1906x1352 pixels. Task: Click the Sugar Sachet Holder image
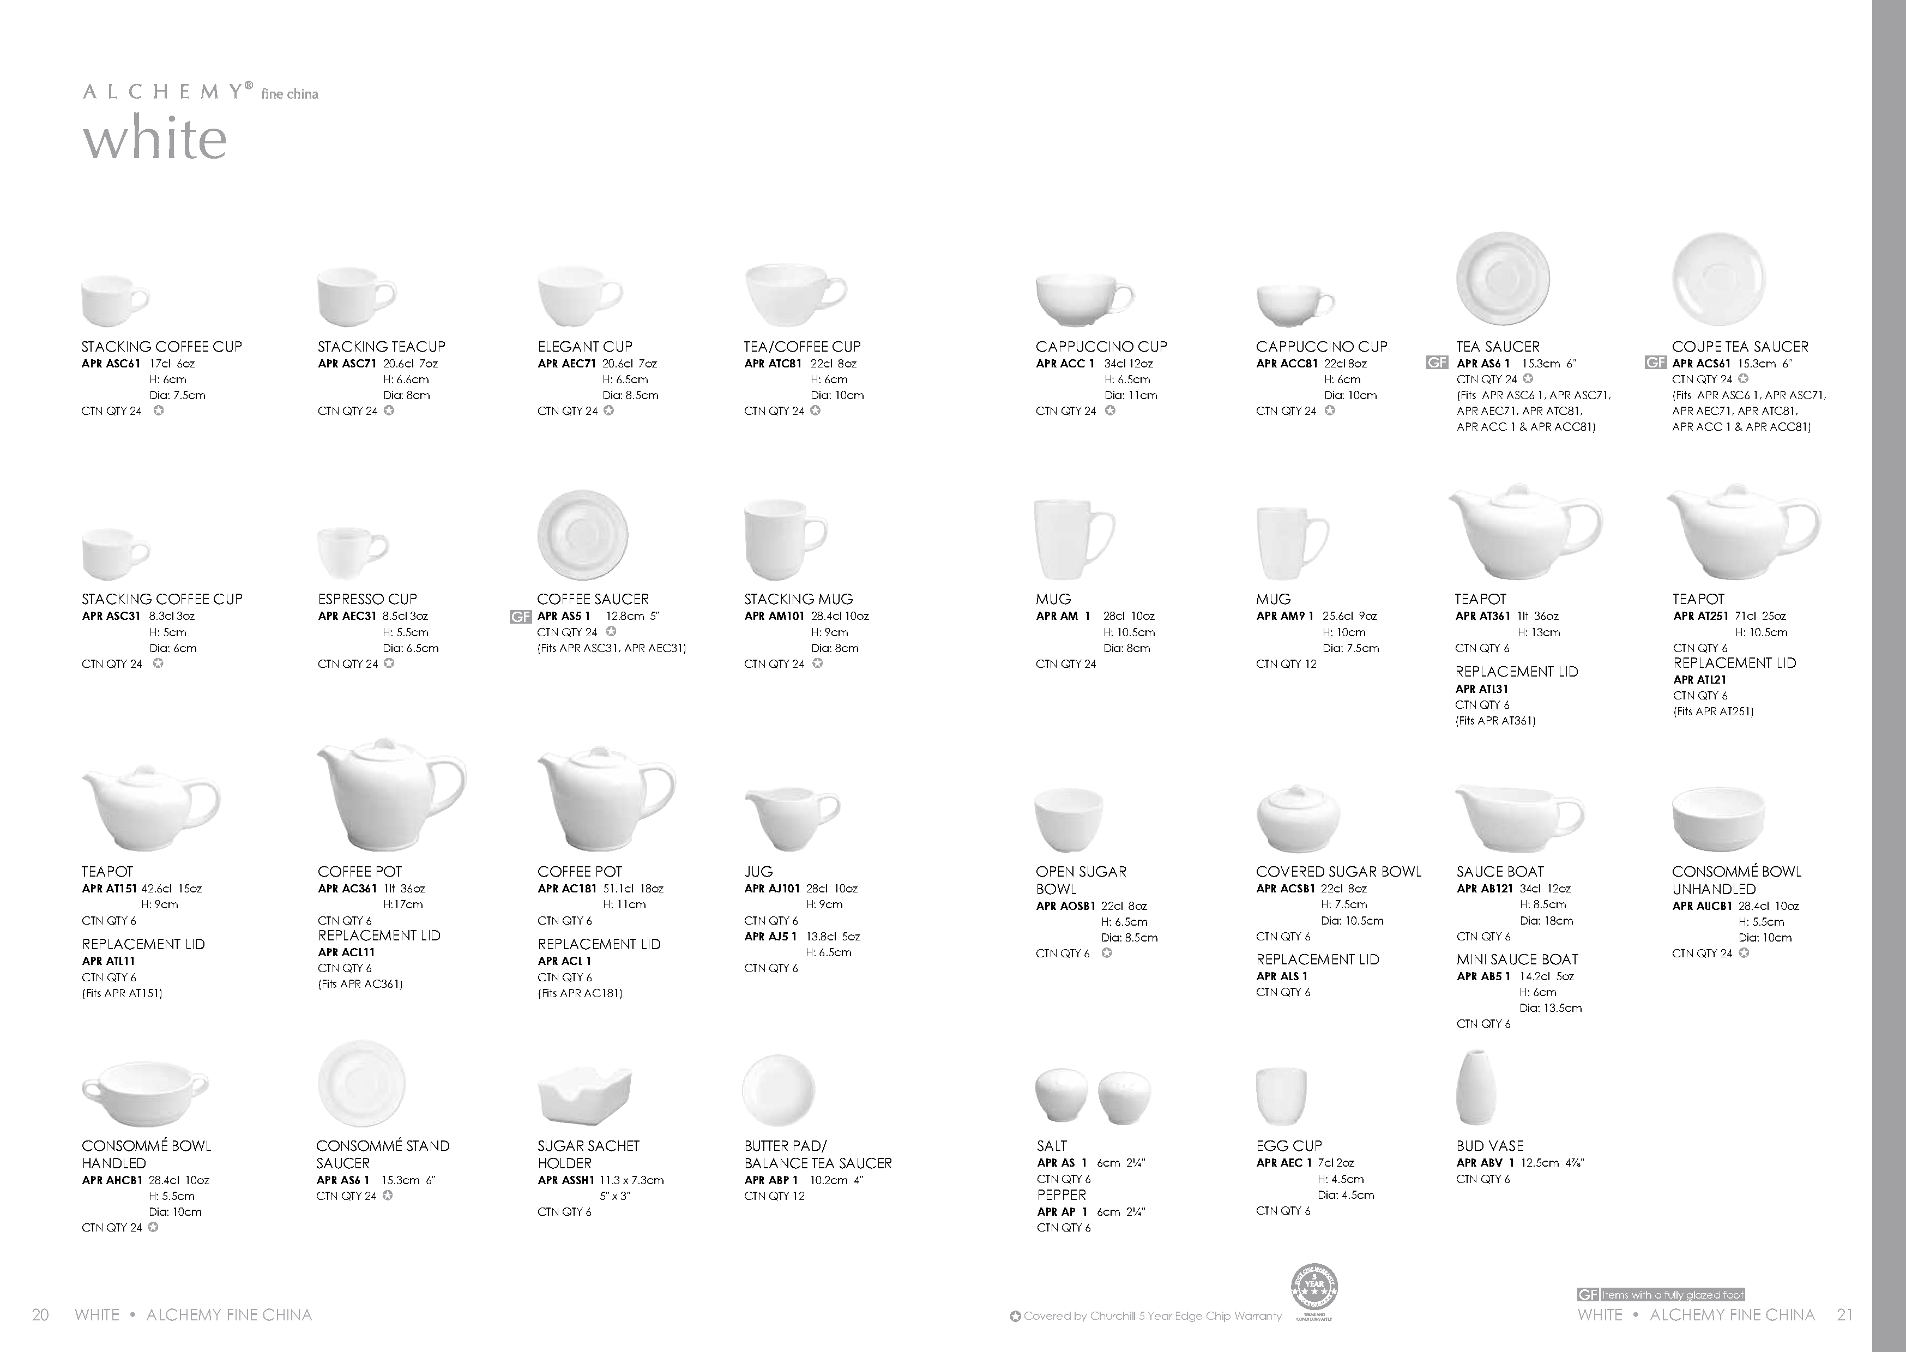584,1096
